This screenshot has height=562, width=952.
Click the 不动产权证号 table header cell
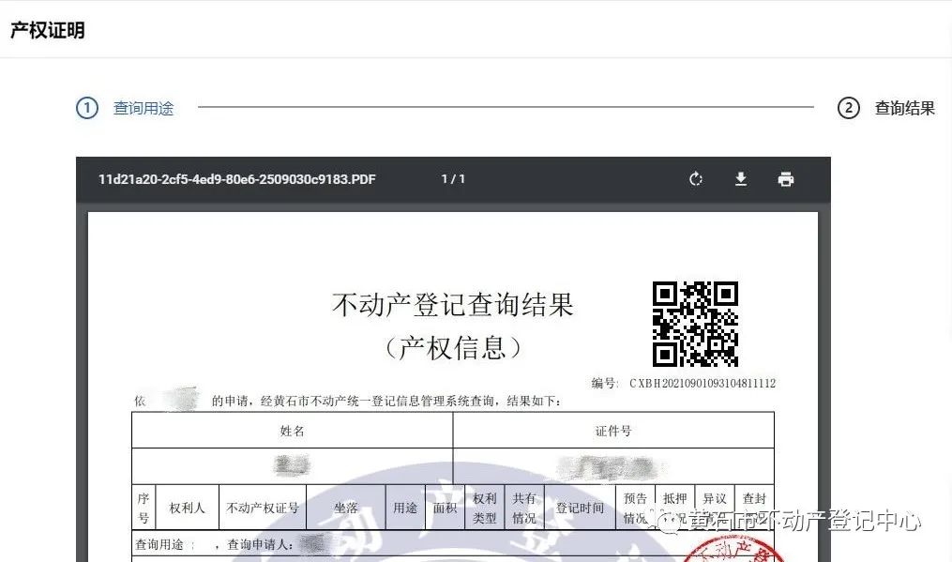click(263, 508)
